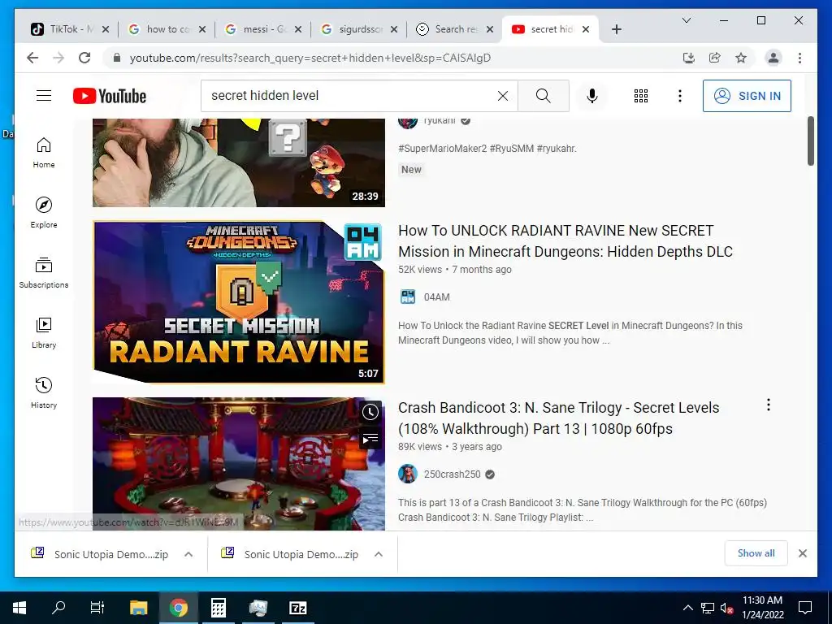Open 'Crash Bandicoot 3: N. Sane Trilogy' title
This screenshot has width=832, height=624.
(558, 418)
